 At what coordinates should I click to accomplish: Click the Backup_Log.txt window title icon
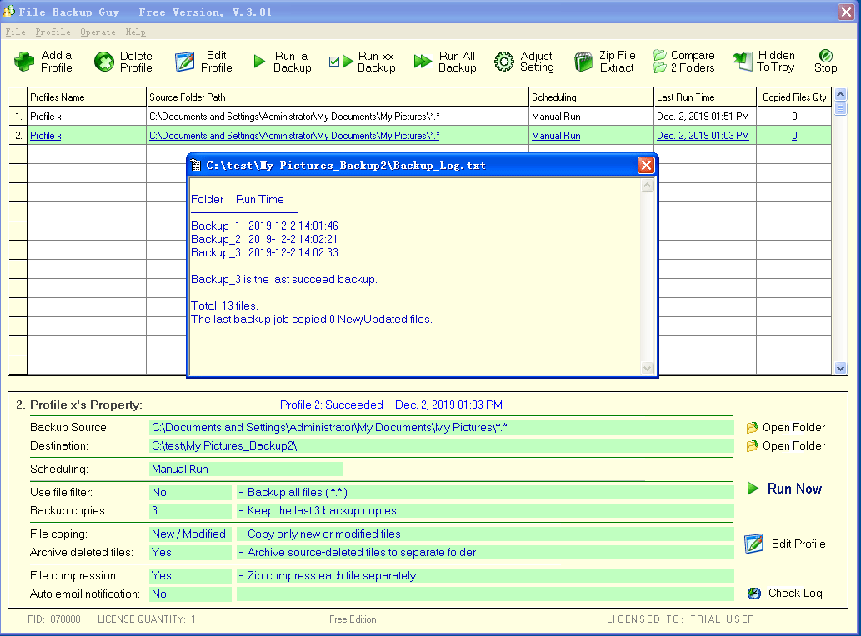[x=196, y=165]
